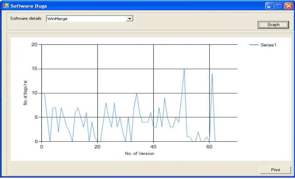
Task: Click the 'Software details' label
Action: coord(26,18)
